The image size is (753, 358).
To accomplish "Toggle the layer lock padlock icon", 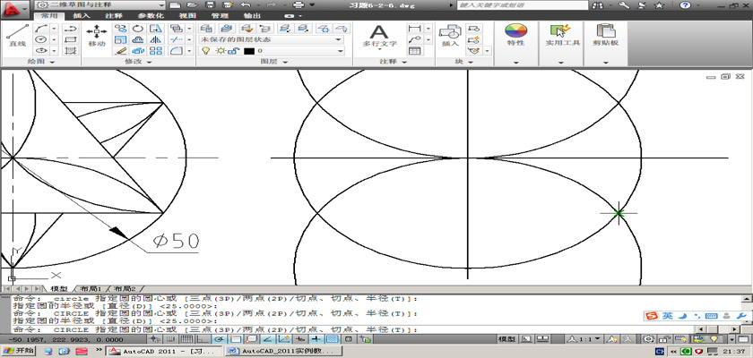I will (x=232, y=51).
